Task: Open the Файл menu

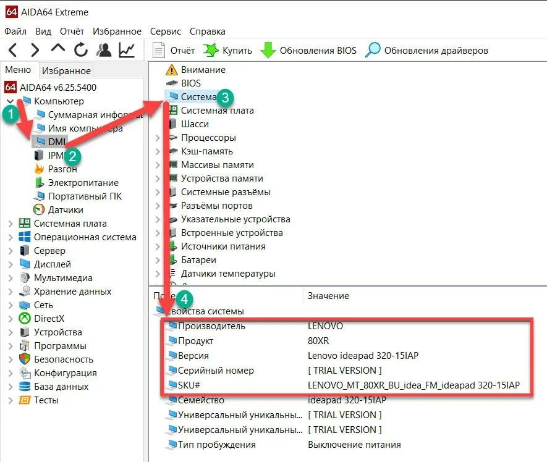Action: pos(15,31)
